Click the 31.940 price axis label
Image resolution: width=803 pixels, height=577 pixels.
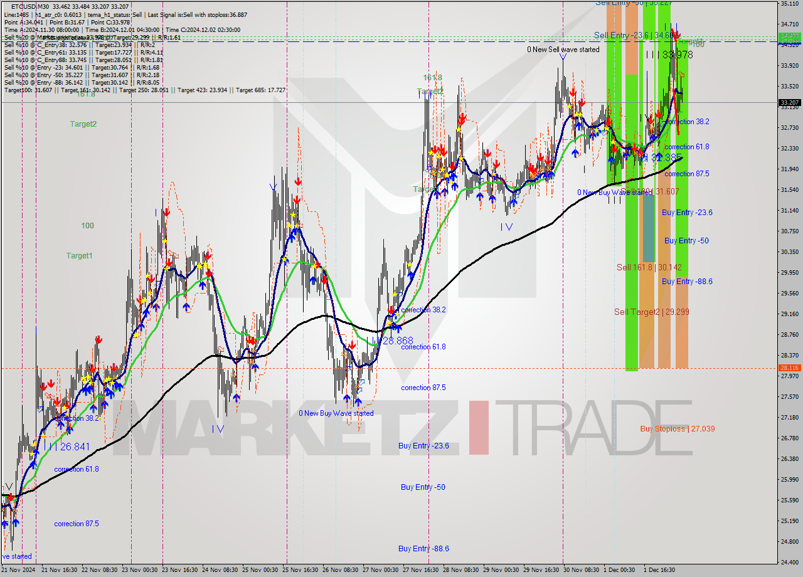(789, 169)
